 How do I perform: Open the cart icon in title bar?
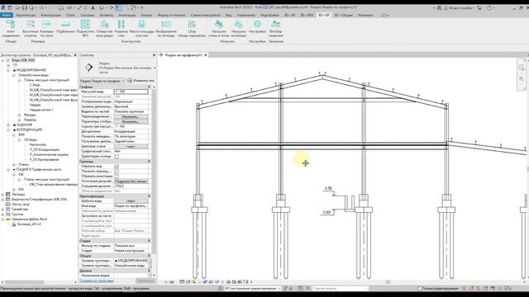click(x=479, y=7)
